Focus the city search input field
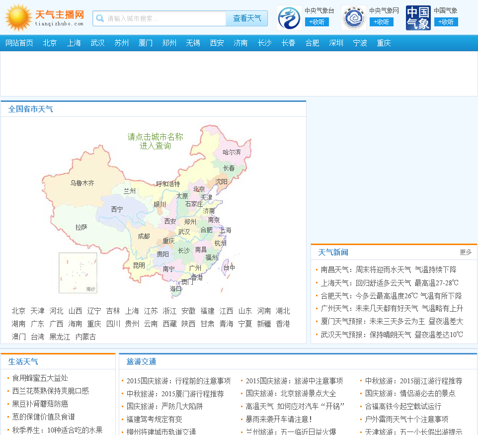 pyautogui.click(x=159, y=18)
